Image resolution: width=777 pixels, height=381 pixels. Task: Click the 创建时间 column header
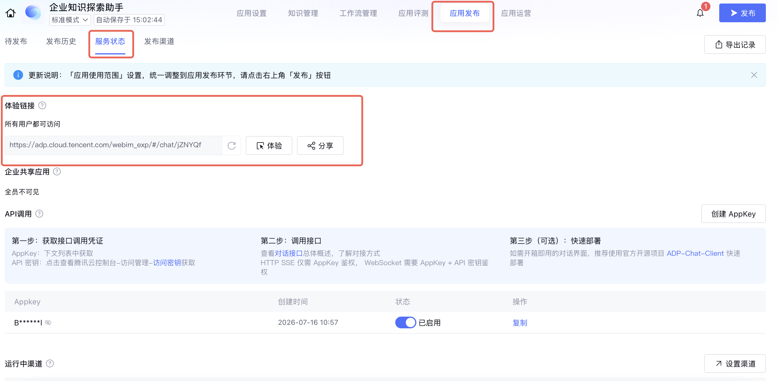(293, 301)
